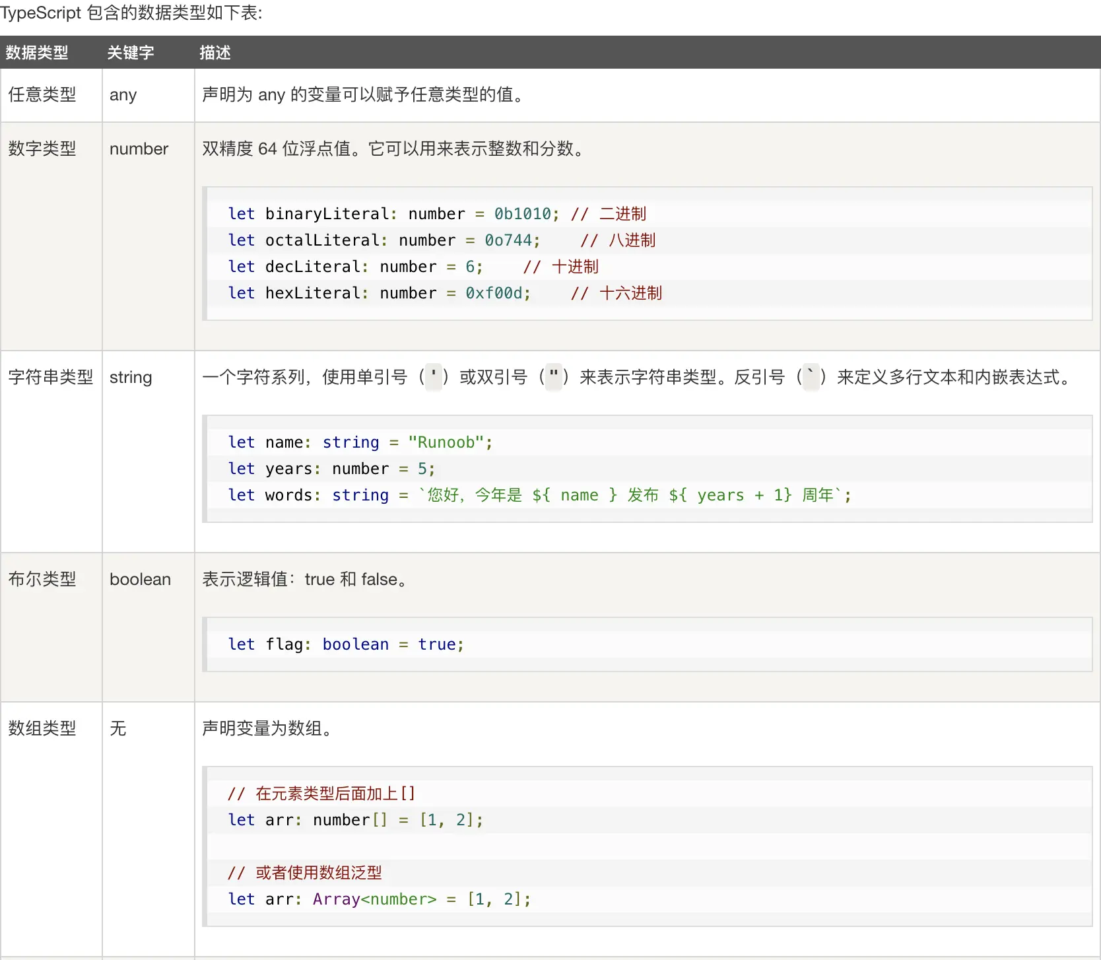This screenshot has height=960, width=1101.
Task: Click the hexLiteral code line
Action: click(445, 293)
